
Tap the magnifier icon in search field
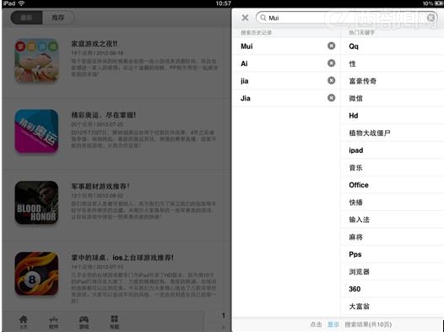point(263,18)
